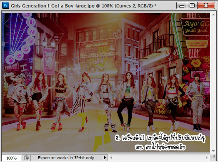The height and width of the screenshot is (162, 218).
Task: Edit the 100% zoom level field
Action: (x=12, y=158)
